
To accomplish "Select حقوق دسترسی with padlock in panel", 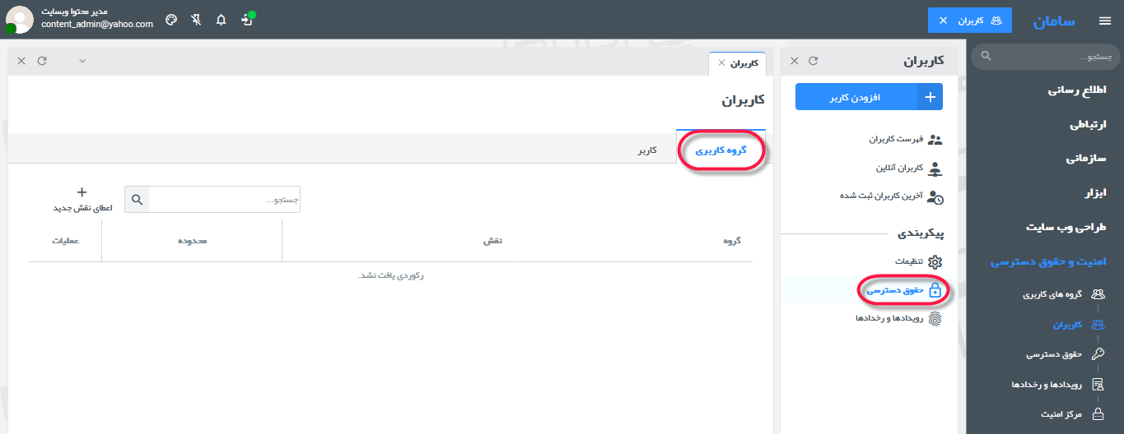I will pyautogui.click(x=904, y=289).
